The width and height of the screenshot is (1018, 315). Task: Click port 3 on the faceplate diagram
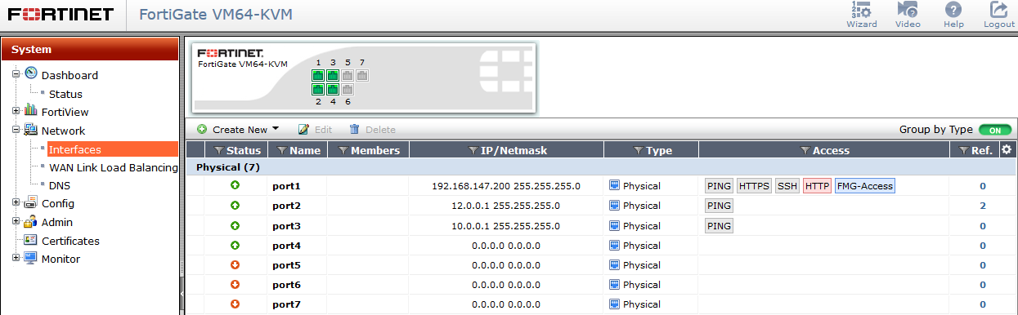(x=333, y=76)
